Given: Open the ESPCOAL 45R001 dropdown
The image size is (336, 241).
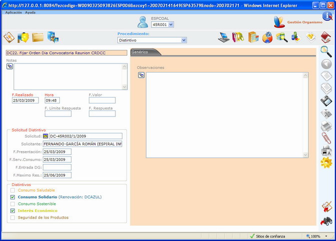Looking at the screenshot, I should (171, 24).
